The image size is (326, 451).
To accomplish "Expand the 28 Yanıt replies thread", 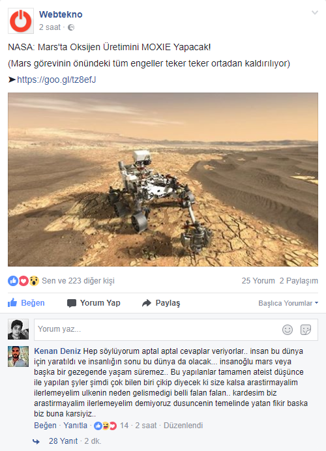I will point(63,441).
